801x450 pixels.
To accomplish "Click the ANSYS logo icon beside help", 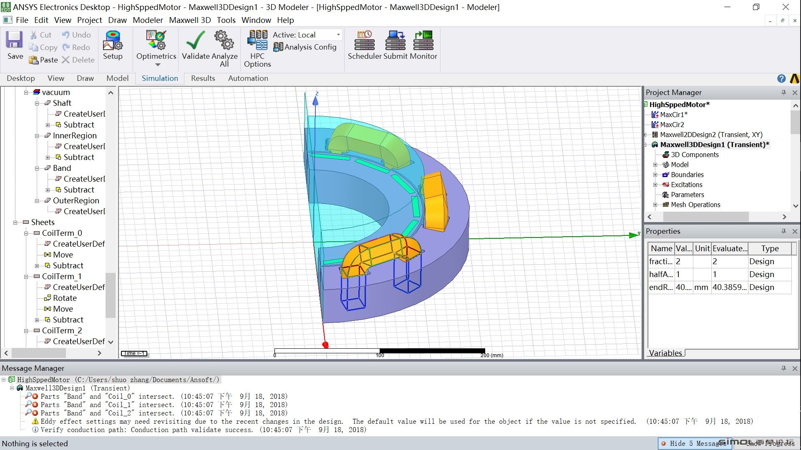I will click(794, 78).
